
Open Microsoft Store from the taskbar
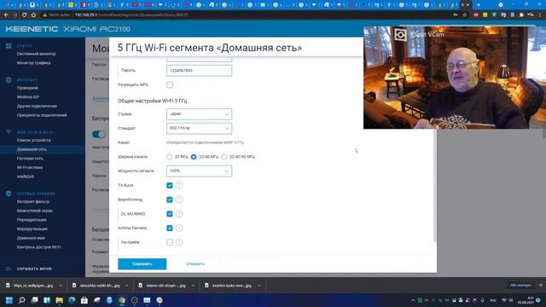click(x=84, y=300)
